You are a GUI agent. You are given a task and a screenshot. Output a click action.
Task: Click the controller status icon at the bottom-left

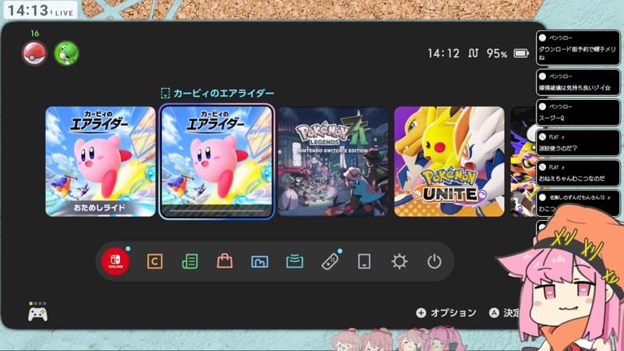click(x=37, y=312)
